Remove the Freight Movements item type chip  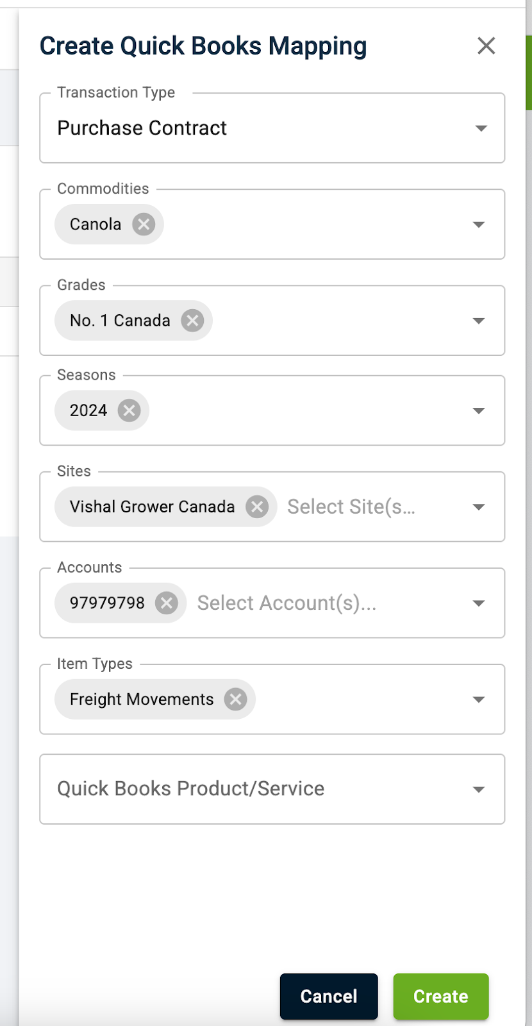pyautogui.click(x=235, y=699)
